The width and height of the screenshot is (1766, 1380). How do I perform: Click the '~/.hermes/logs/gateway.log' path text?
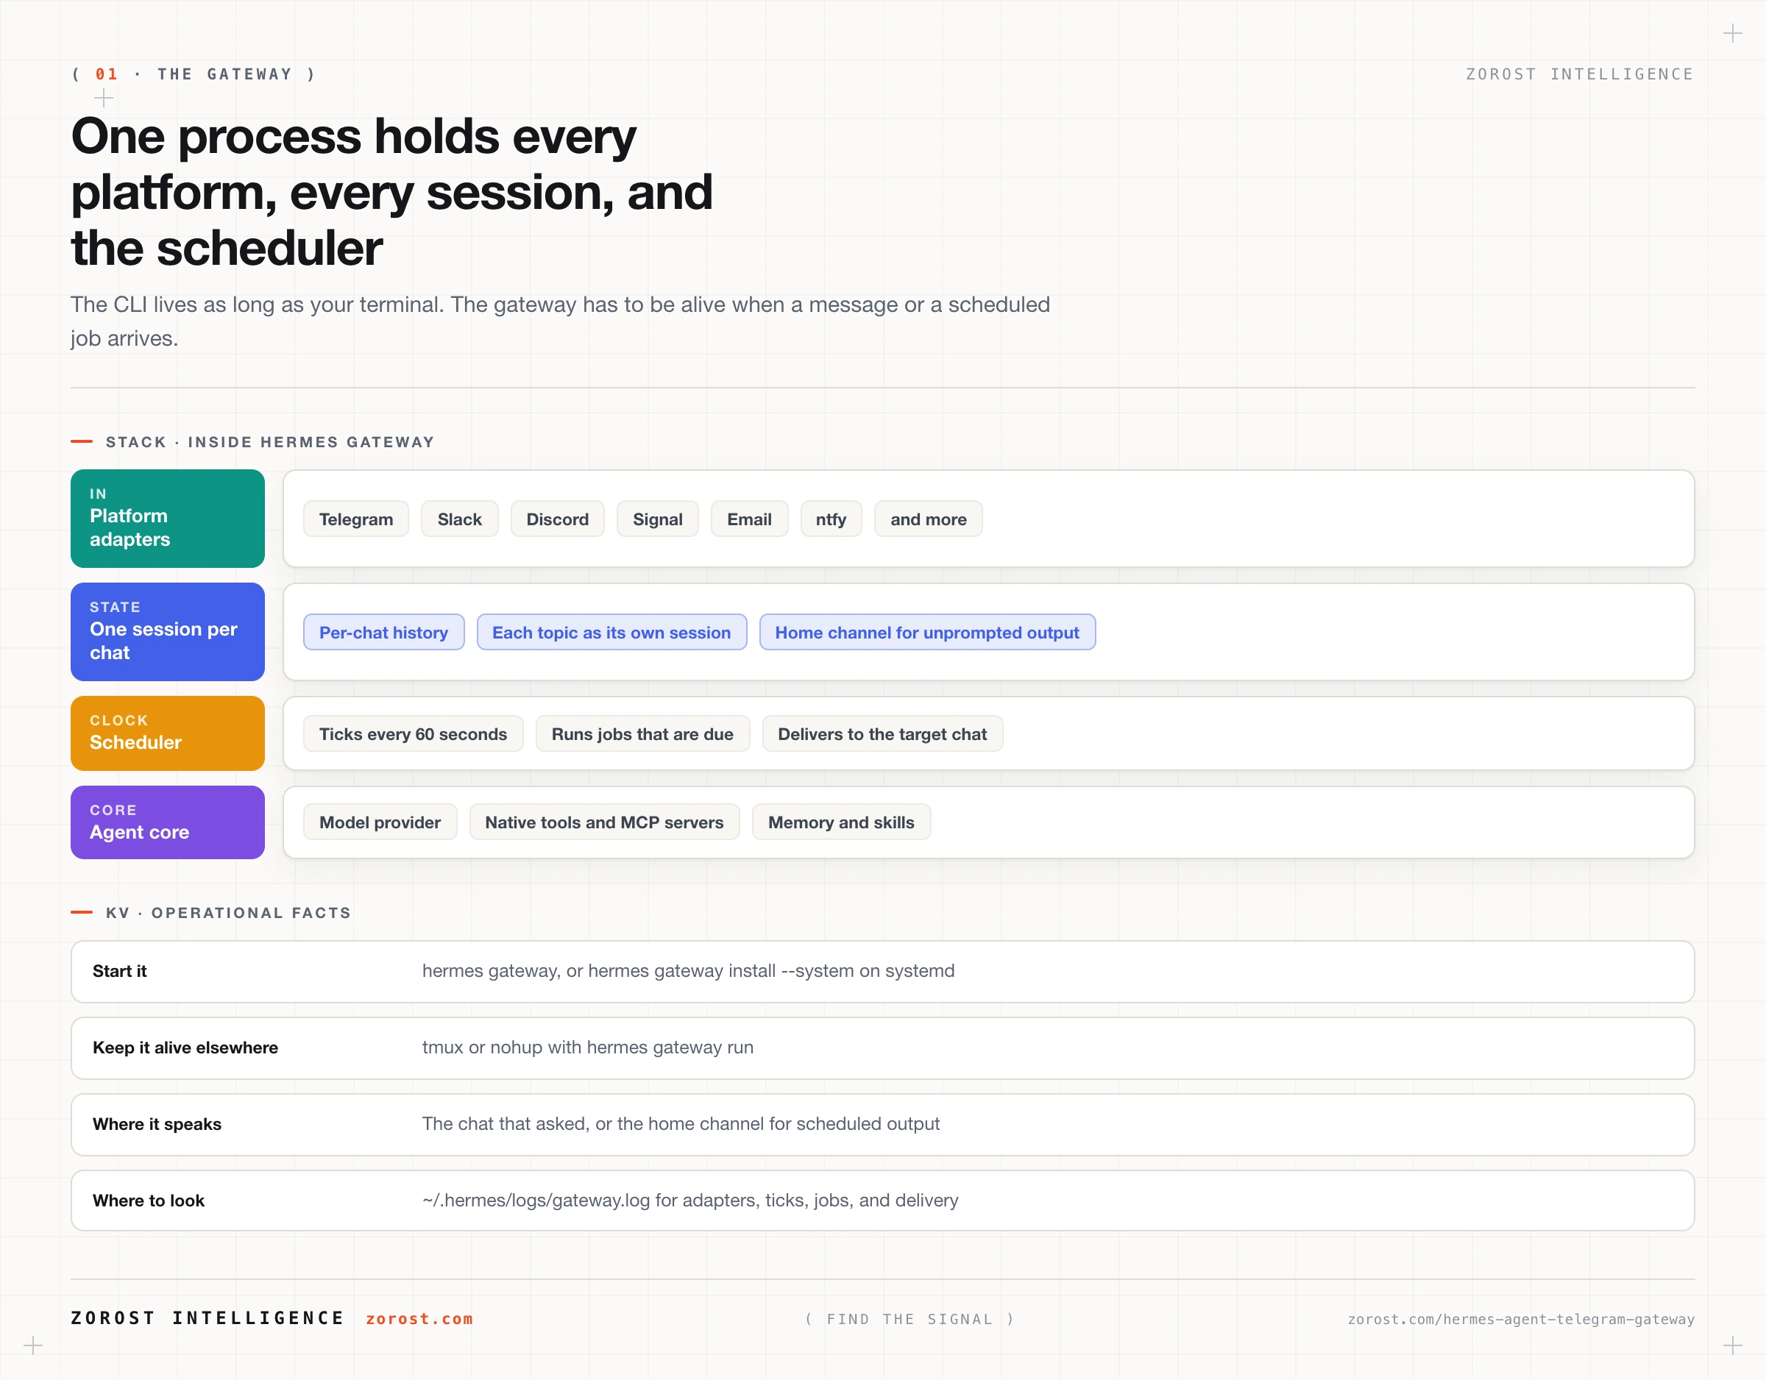536,1201
